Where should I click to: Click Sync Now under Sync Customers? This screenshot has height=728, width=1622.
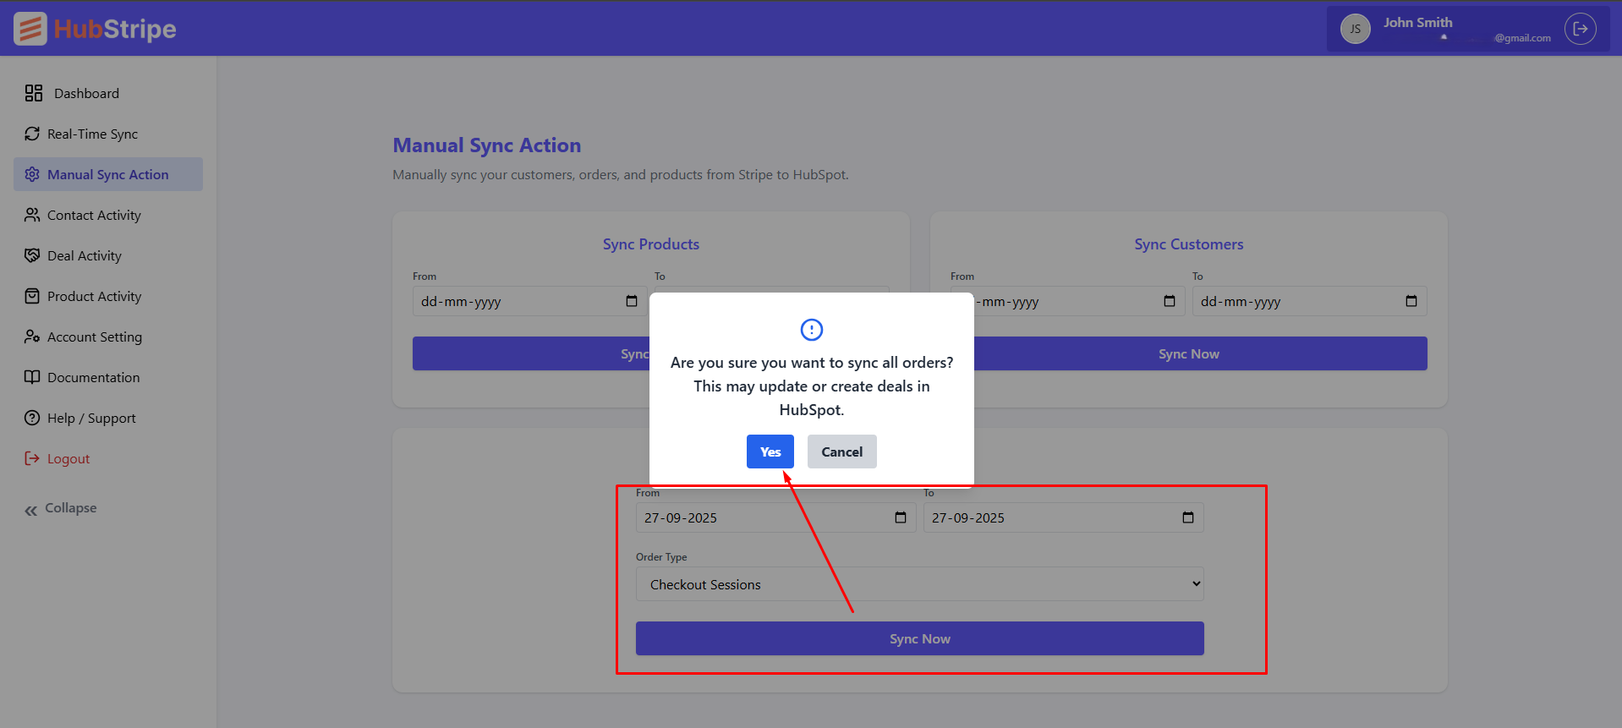(1201, 353)
